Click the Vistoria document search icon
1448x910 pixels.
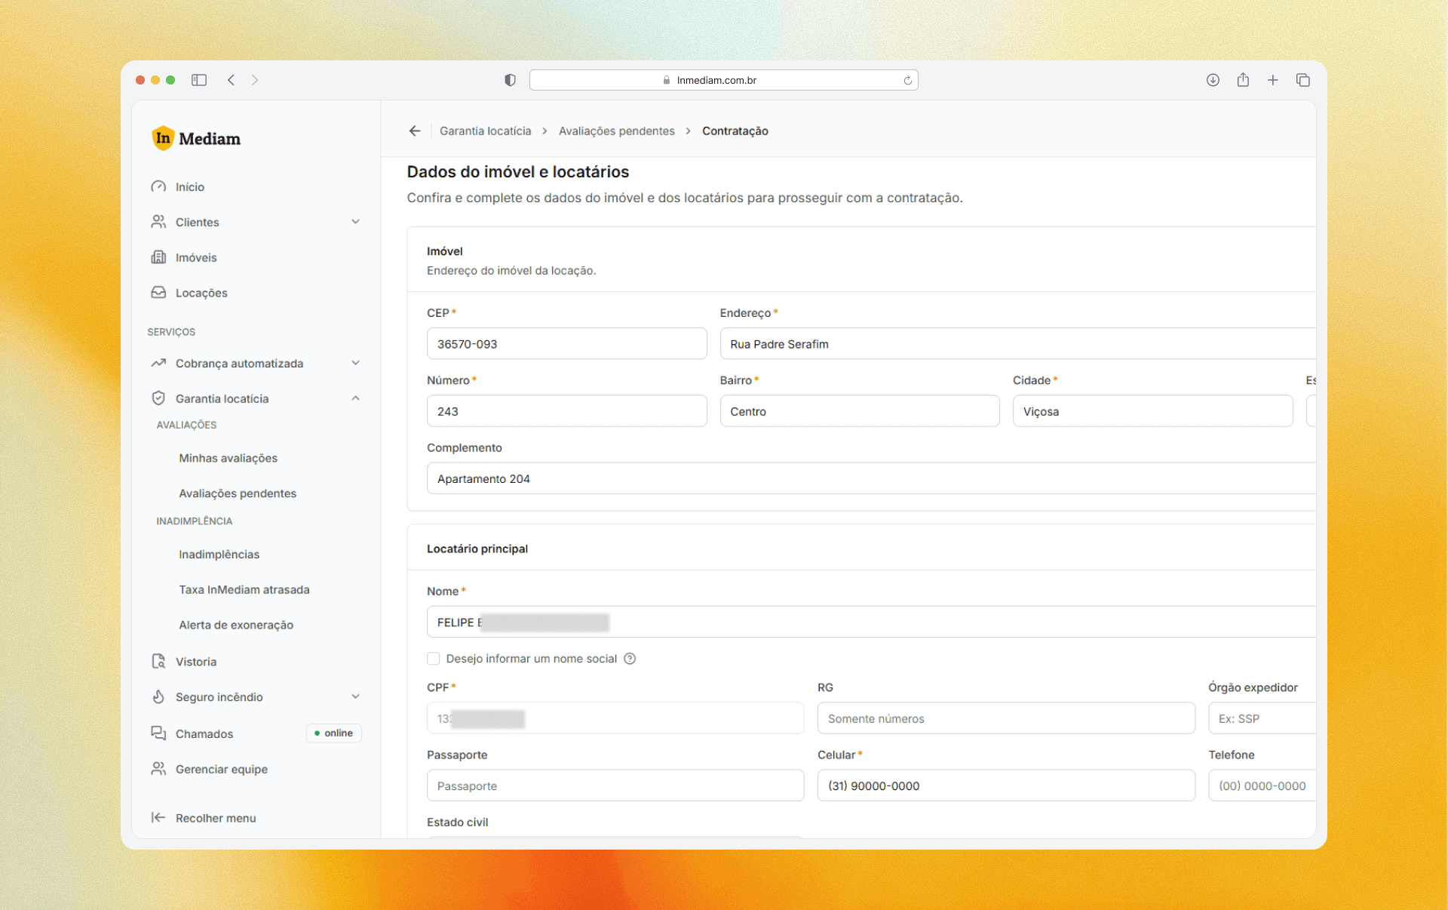point(158,662)
